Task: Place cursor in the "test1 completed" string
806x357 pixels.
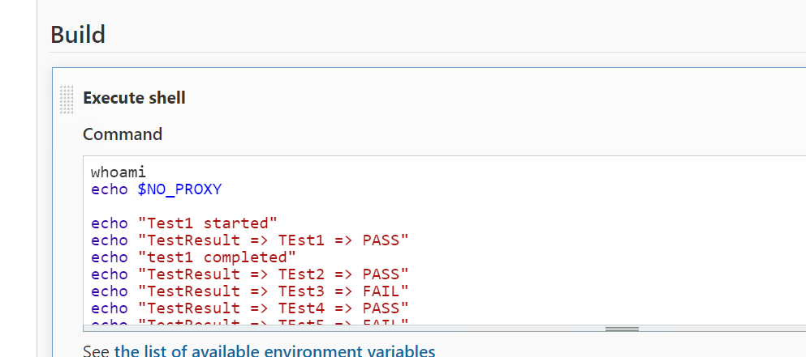Action: pyautogui.click(x=217, y=257)
